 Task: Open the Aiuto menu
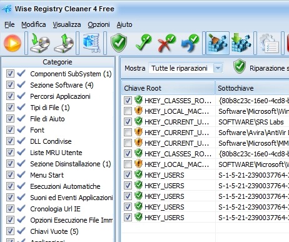pyautogui.click(x=124, y=24)
